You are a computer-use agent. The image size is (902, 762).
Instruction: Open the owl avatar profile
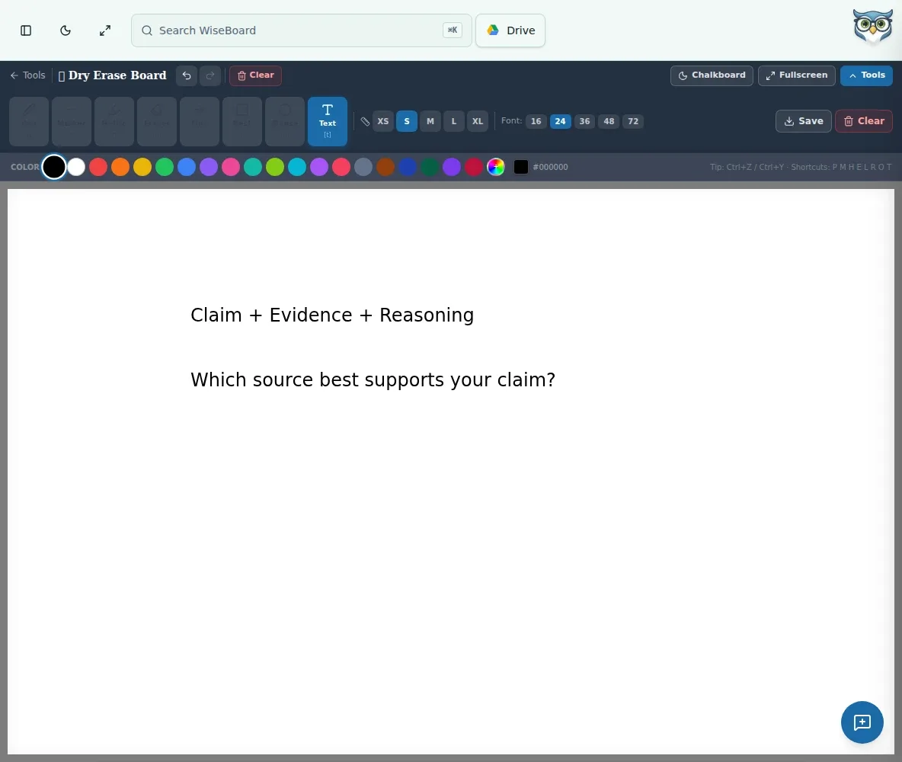(872, 26)
